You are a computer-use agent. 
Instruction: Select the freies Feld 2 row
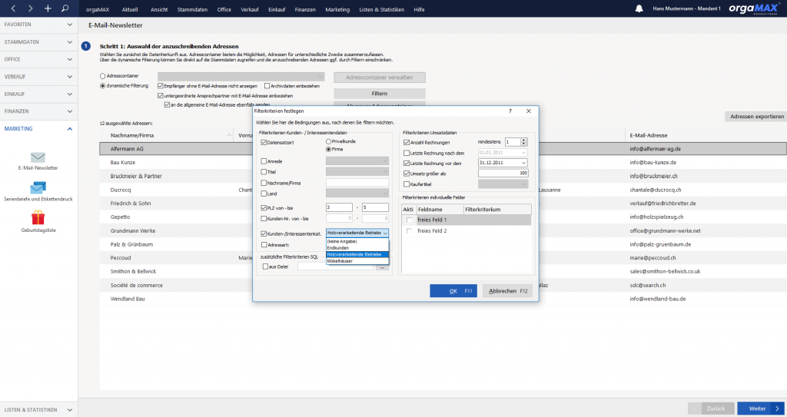[467, 231]
